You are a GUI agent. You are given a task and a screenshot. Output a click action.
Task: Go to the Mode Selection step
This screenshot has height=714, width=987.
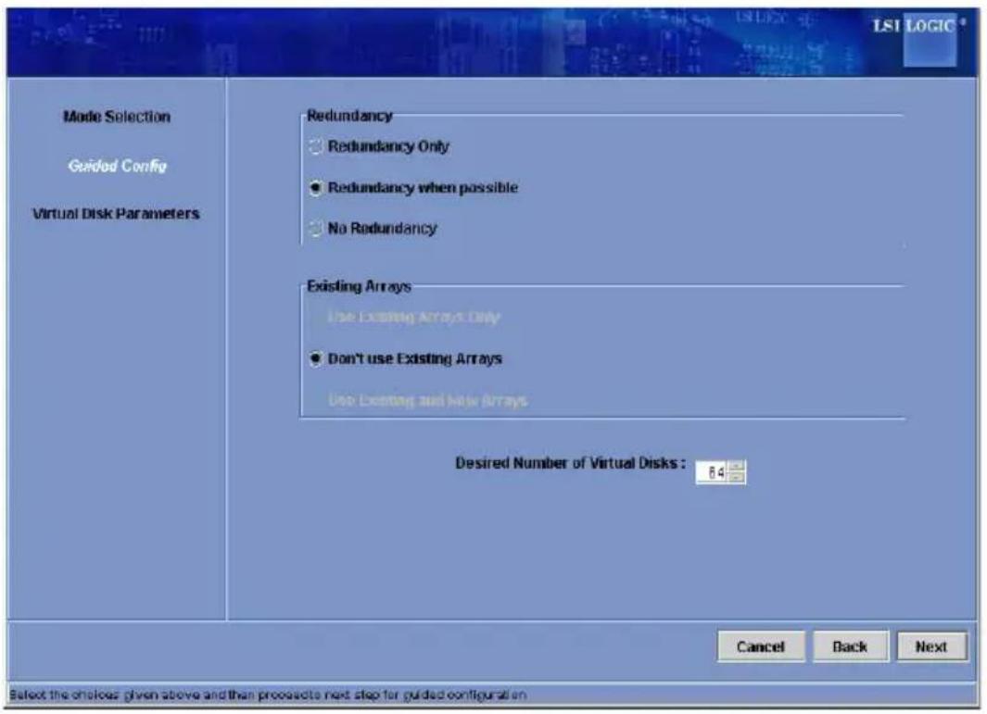[117, 117]
